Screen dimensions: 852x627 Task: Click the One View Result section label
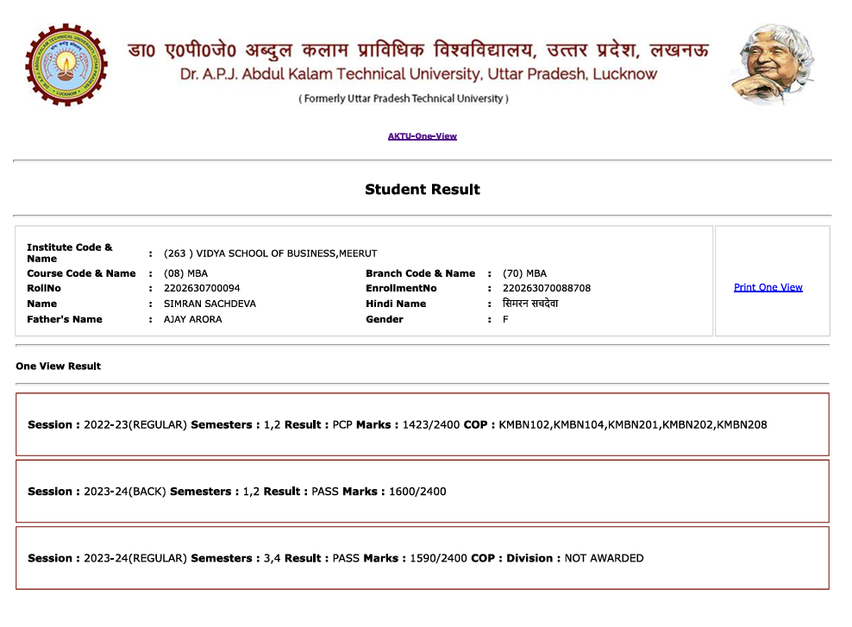[x=58, y=367]
